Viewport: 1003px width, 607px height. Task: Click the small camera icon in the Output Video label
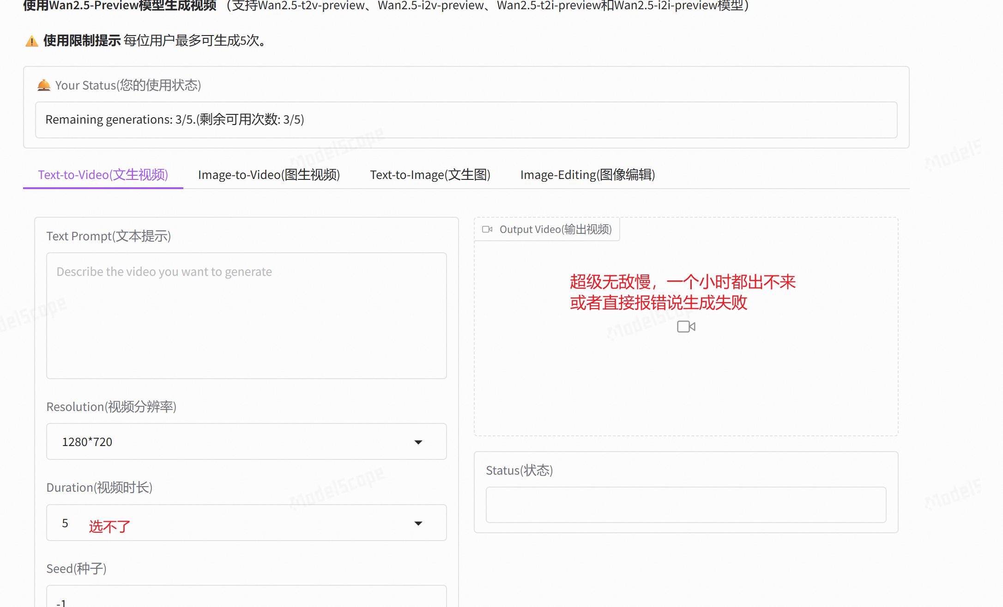487,229
